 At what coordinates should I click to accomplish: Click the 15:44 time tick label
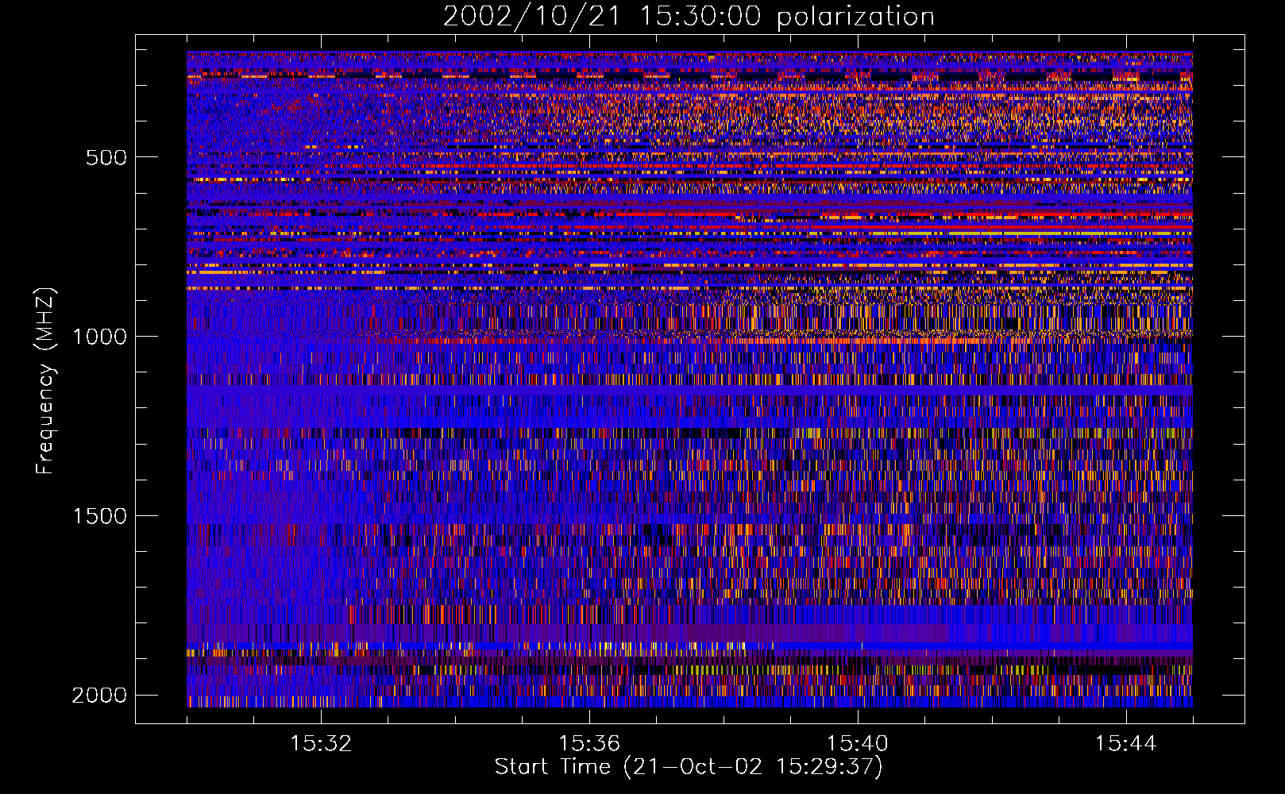click(x=1125, y=744)
